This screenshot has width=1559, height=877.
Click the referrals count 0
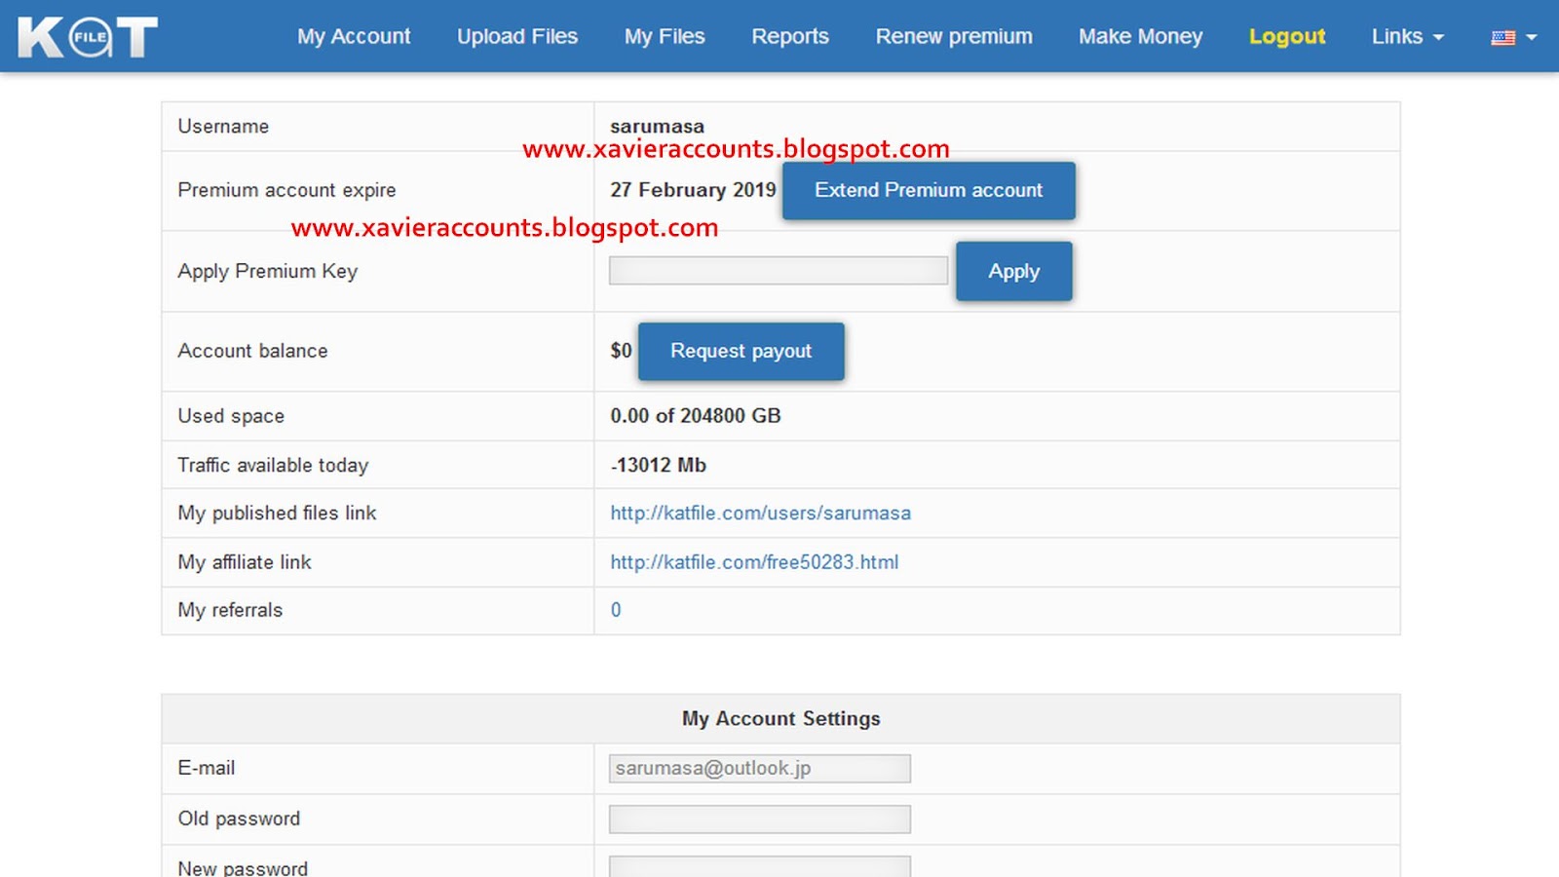(616, 610)
